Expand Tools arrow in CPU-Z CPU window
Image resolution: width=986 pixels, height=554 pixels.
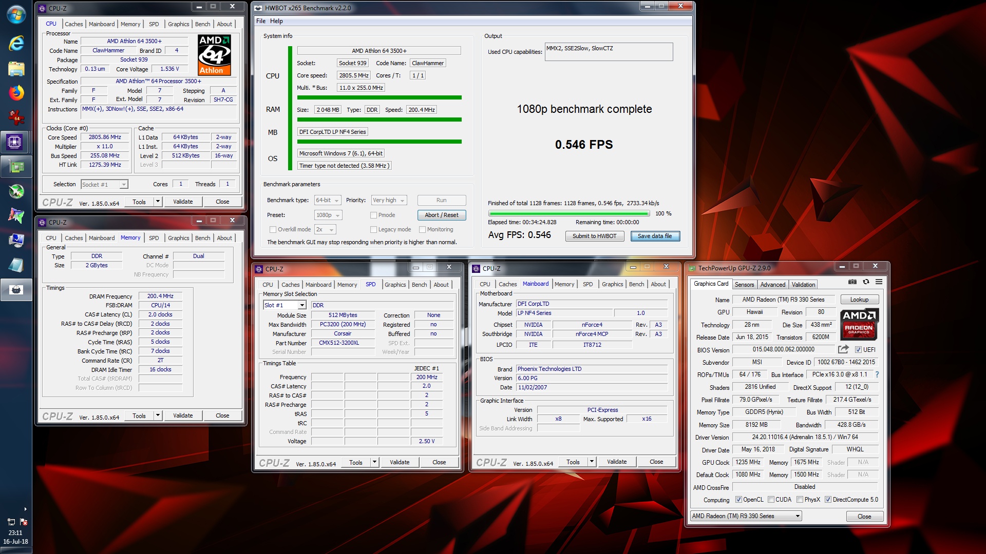click(x=158, y=202)
